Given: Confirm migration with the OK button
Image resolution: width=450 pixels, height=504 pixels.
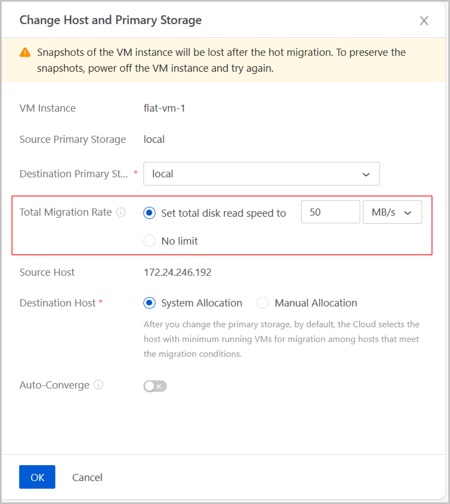Looking at the screenshot, I should pyautogui.click(x=37, y=477).
